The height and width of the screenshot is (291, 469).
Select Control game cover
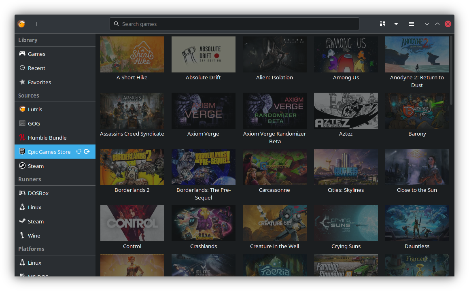click(x=132, y=223)
